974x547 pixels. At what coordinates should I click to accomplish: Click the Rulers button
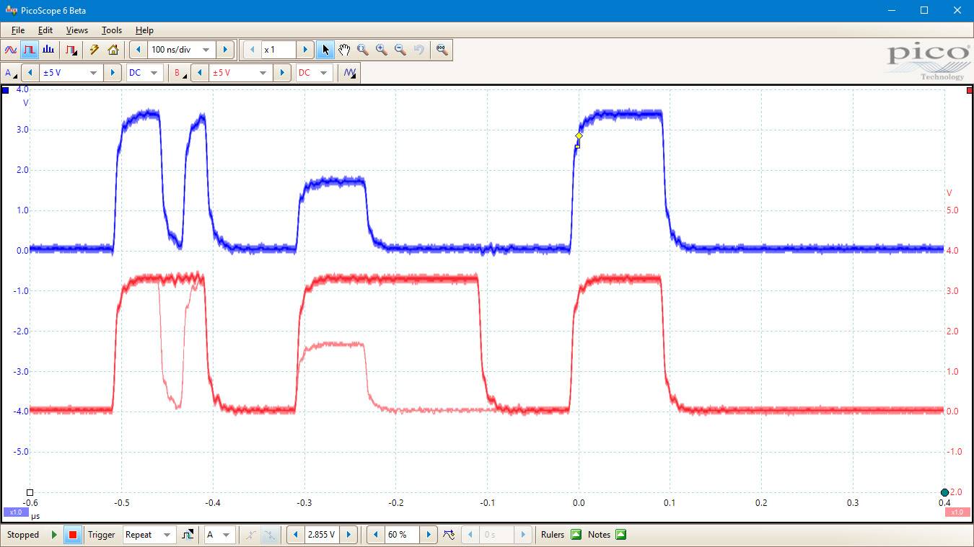[x=552, y=535]
